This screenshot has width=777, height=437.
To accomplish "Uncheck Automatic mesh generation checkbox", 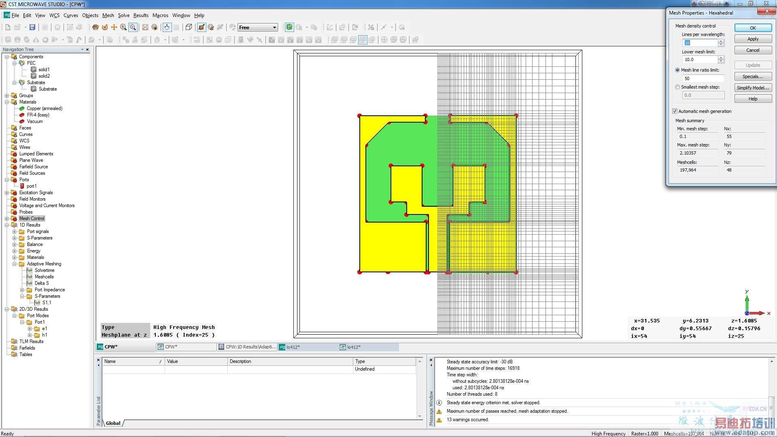I will click(x=675, y=111).
